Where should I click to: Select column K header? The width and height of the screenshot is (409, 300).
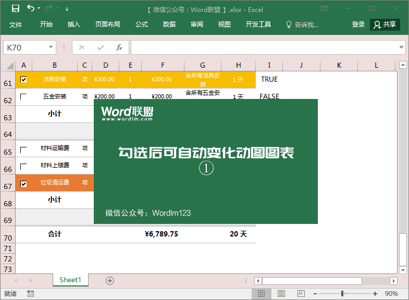(339, 65)
